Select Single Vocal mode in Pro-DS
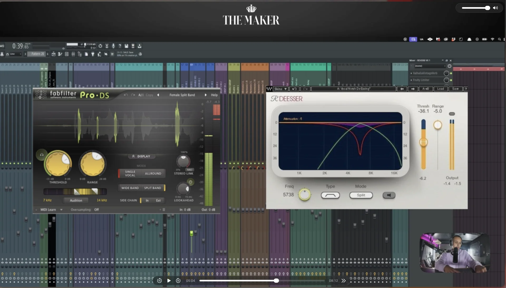Viewport: 506px width, 288px height. click(x=130, y=173)
